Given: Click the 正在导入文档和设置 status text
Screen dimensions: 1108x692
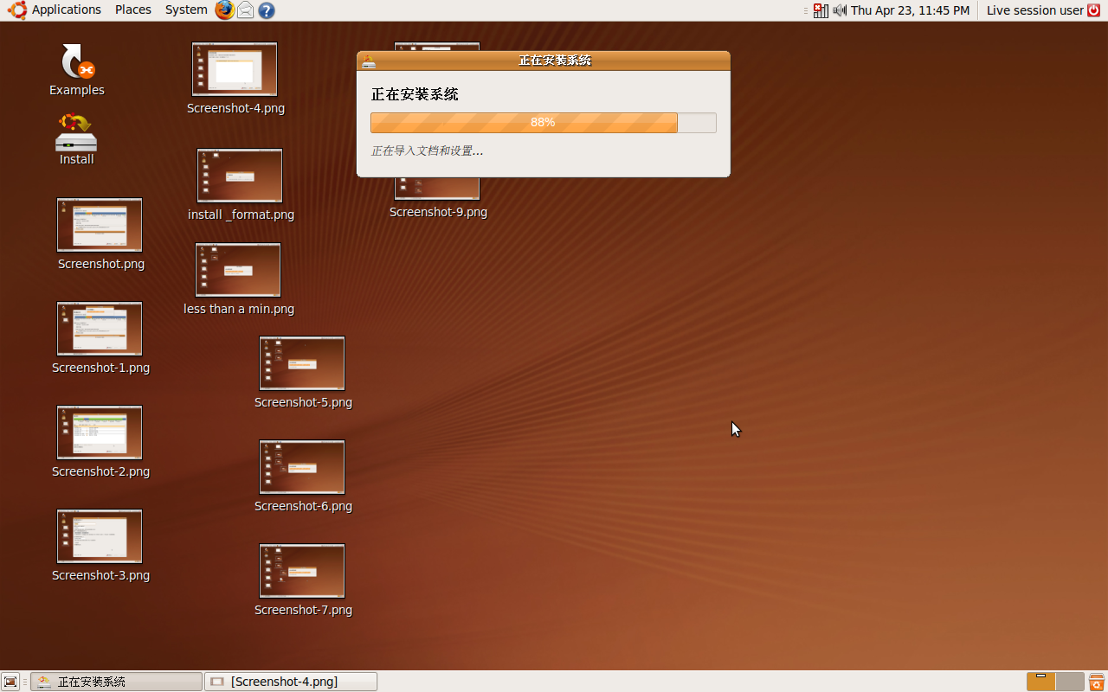Looking at the screenshot, I should [427, 151].
